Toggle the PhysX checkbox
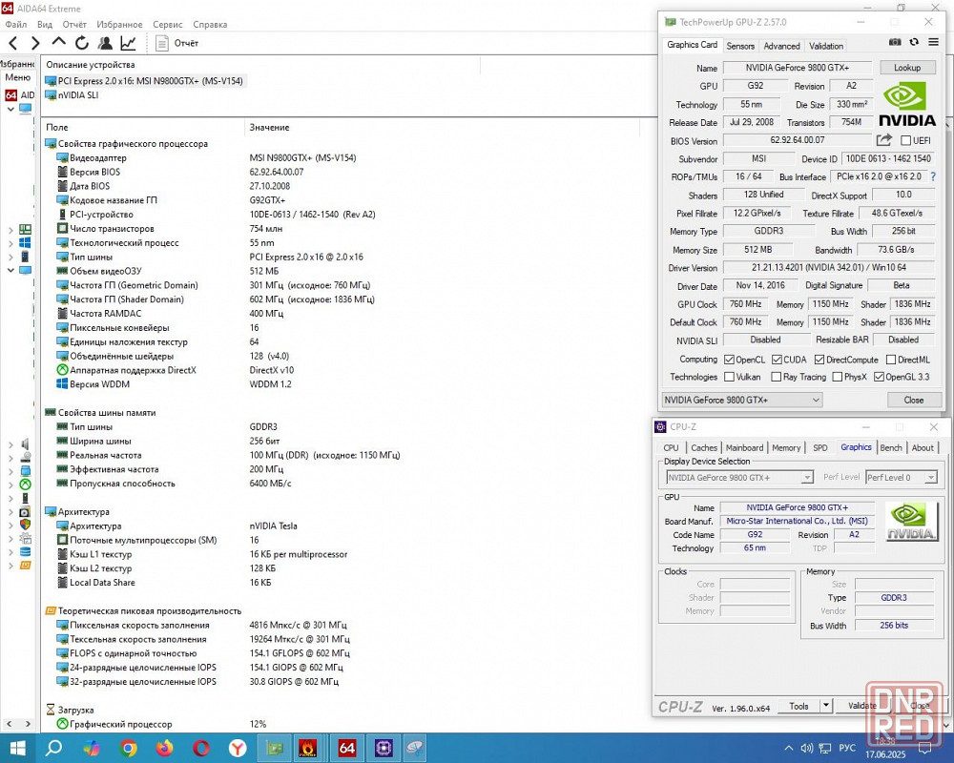Image resolution: width=954 pixels, height=763 pixels. click(x=838, y=377)
